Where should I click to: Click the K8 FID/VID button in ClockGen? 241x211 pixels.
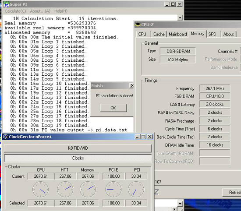78,148
